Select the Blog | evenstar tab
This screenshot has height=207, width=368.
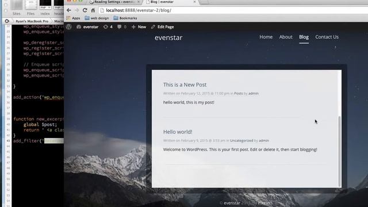(x=162, y=2)
